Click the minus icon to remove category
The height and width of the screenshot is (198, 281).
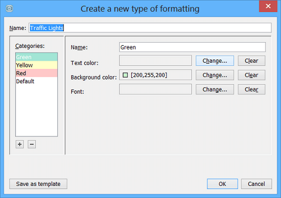click(31, 144)
